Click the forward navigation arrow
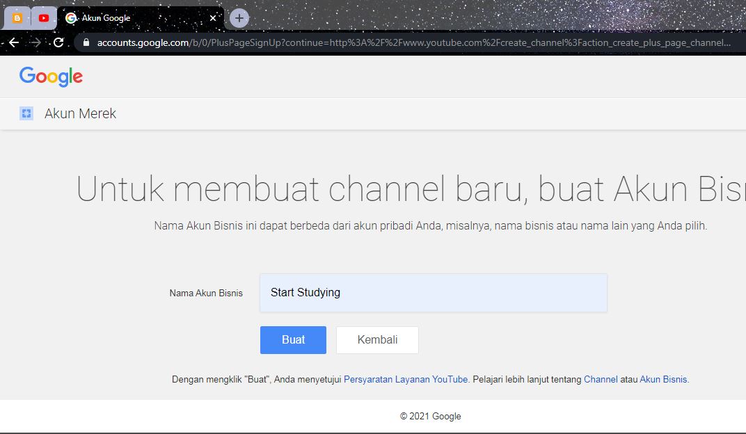746x434 pixels. pyautogui.click(x=35, y=42)
